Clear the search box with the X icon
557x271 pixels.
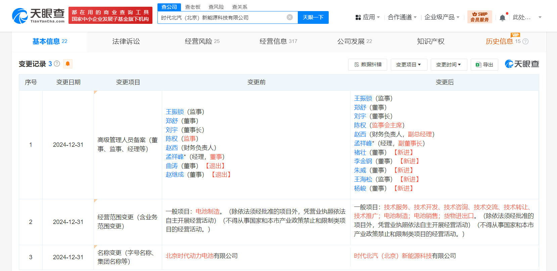pyautogui.click(x=290, y=17)
